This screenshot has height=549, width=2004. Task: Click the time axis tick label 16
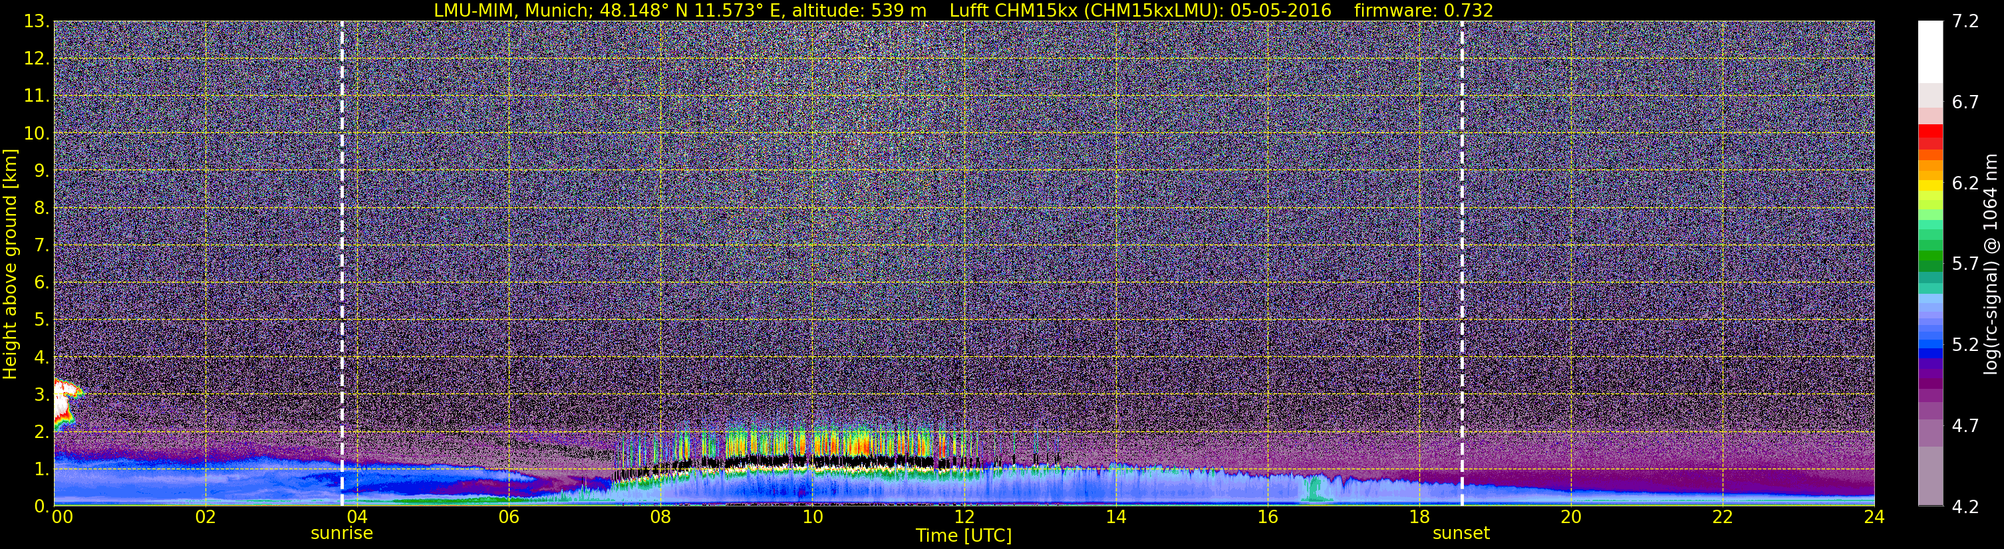pos(1267,518)
